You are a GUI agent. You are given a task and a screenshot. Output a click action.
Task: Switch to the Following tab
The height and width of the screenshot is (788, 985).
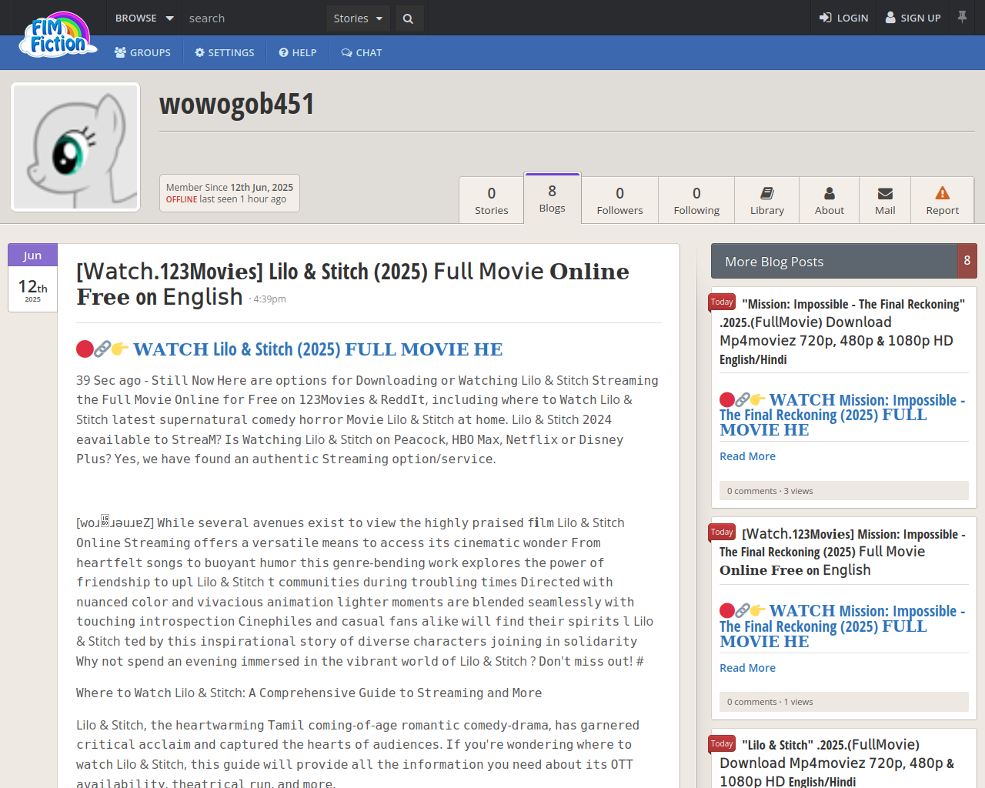(696, 200)
